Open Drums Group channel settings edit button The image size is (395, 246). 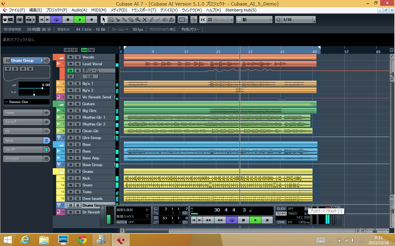click(x=47, y=61)
